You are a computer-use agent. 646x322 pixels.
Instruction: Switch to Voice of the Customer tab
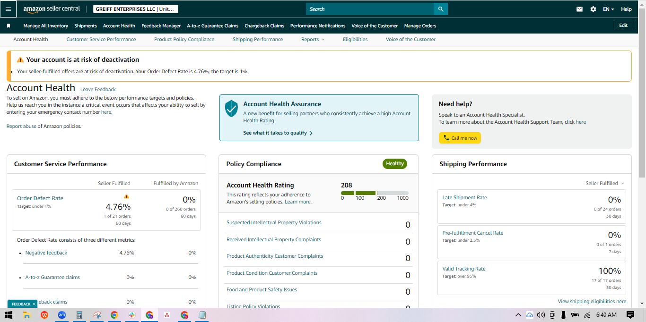[x=410, y=39]
